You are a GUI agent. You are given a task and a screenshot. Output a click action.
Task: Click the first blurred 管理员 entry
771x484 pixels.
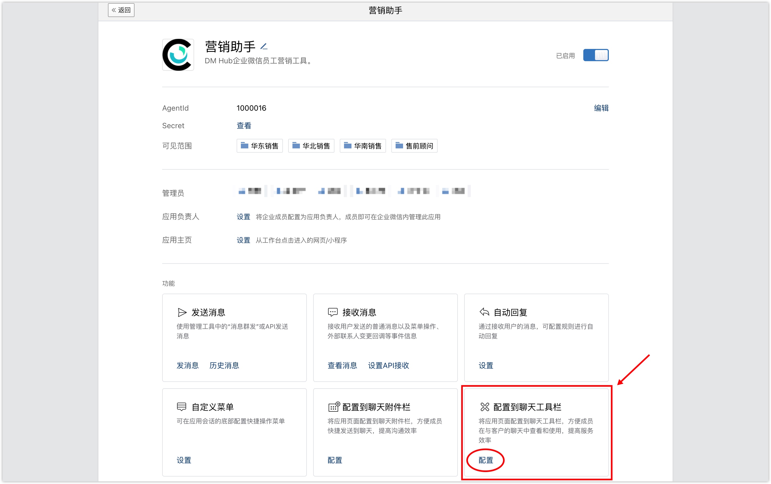coord(250,191)
